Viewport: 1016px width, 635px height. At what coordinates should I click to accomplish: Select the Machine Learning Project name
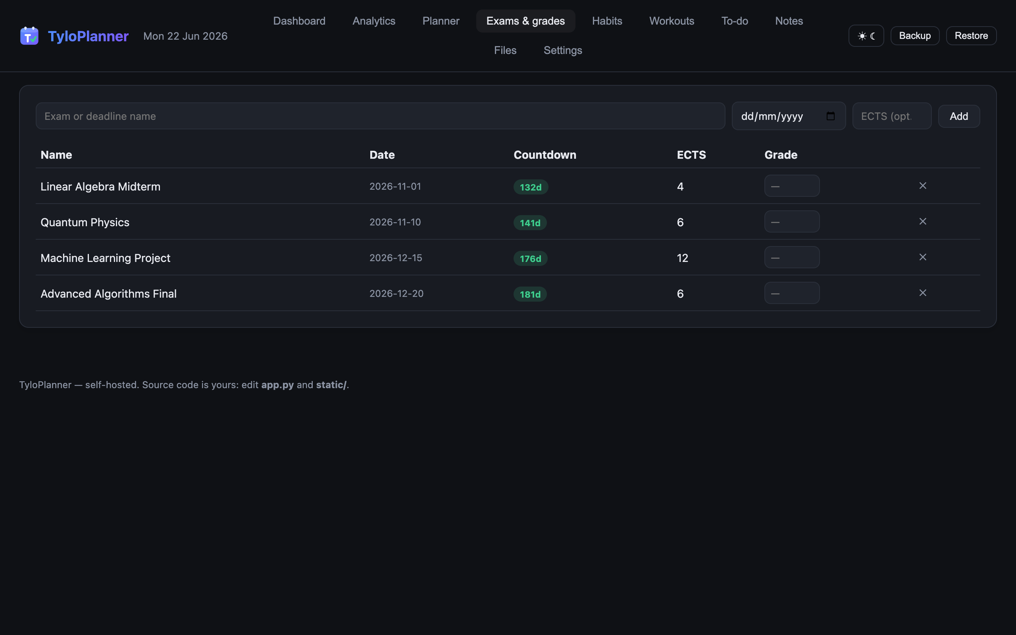(106, 258)
